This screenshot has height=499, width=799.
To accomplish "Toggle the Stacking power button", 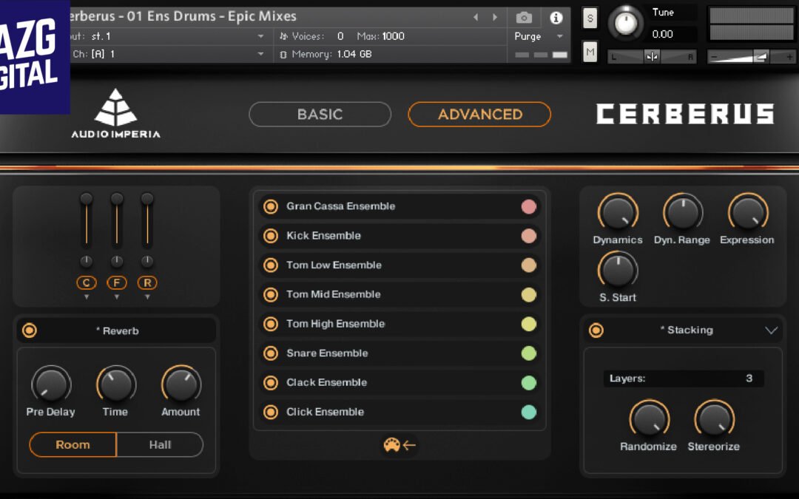I will (x=596, y=330).
